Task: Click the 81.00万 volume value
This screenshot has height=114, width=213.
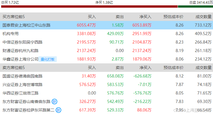Action: pos(204,76)
